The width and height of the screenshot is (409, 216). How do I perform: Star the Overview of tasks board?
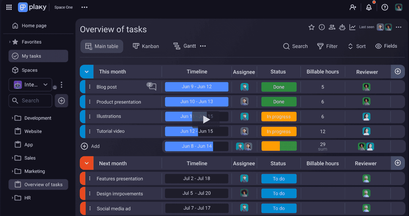pyautogui.click(x=311, y=27)
